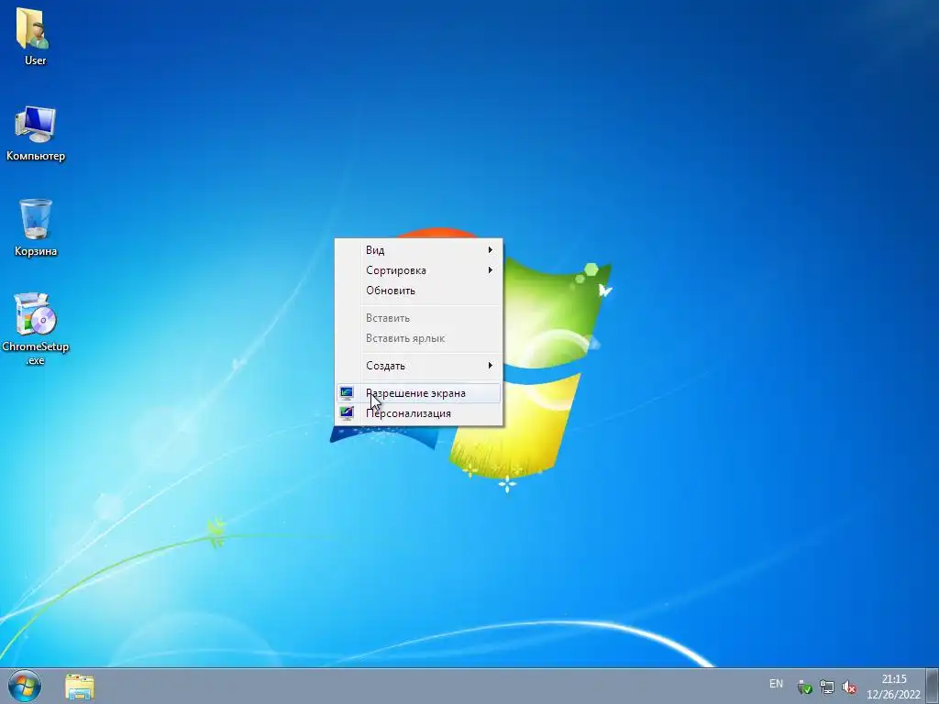Open the safely remove hardware tray icon
939x704 pixels.
pos(805,687)
